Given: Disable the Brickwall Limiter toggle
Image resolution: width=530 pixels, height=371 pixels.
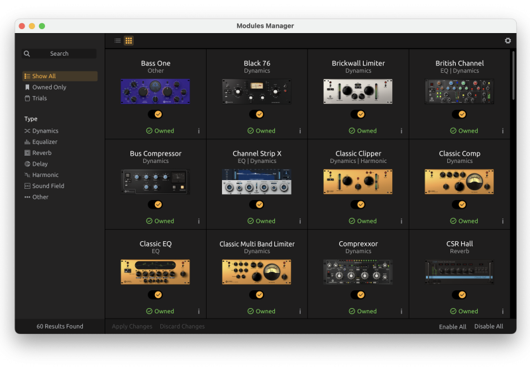Looking at the screenshot, I should click(358, 114).
